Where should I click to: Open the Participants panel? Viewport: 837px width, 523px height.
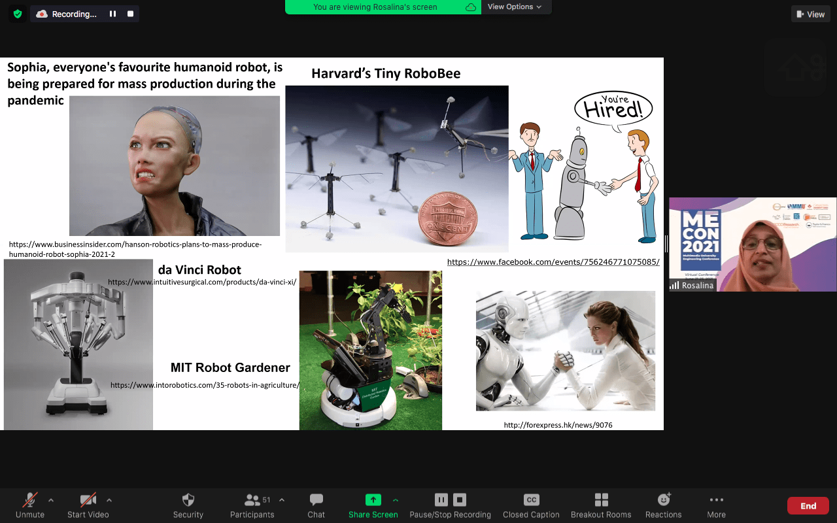pos(252,505)
